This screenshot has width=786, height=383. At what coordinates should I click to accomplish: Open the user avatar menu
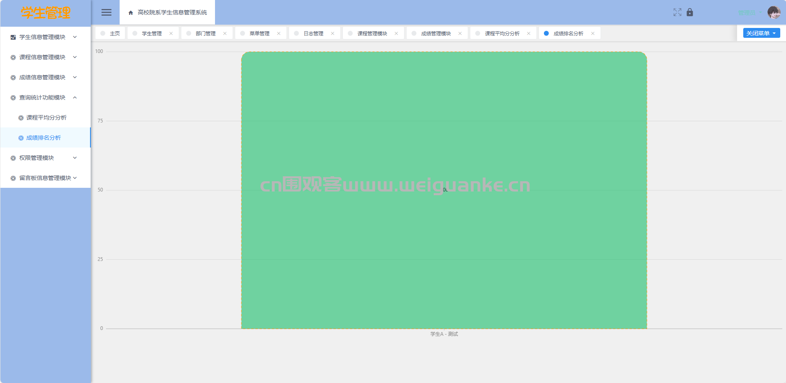click(774, 12)
